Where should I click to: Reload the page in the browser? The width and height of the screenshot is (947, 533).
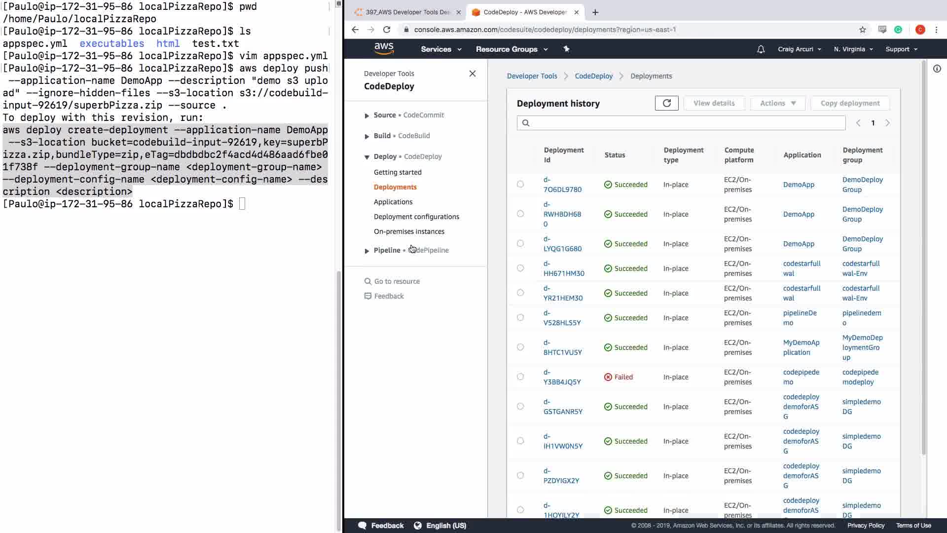tap(387, 30)
